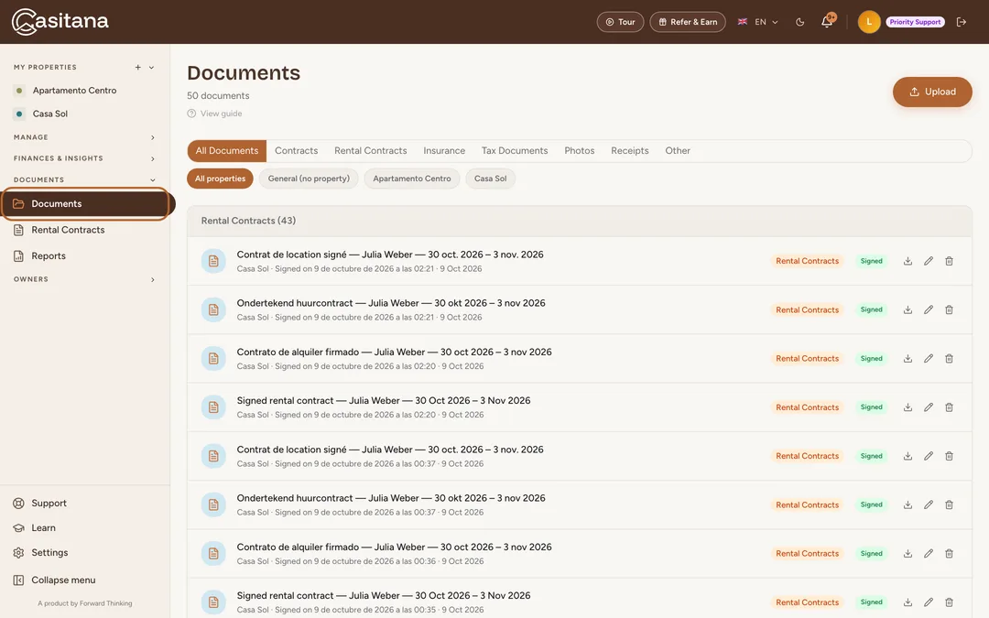Delete Signed rental contract signed at 02:20
The image size is (989, 618).
click(x=949, y=407)
